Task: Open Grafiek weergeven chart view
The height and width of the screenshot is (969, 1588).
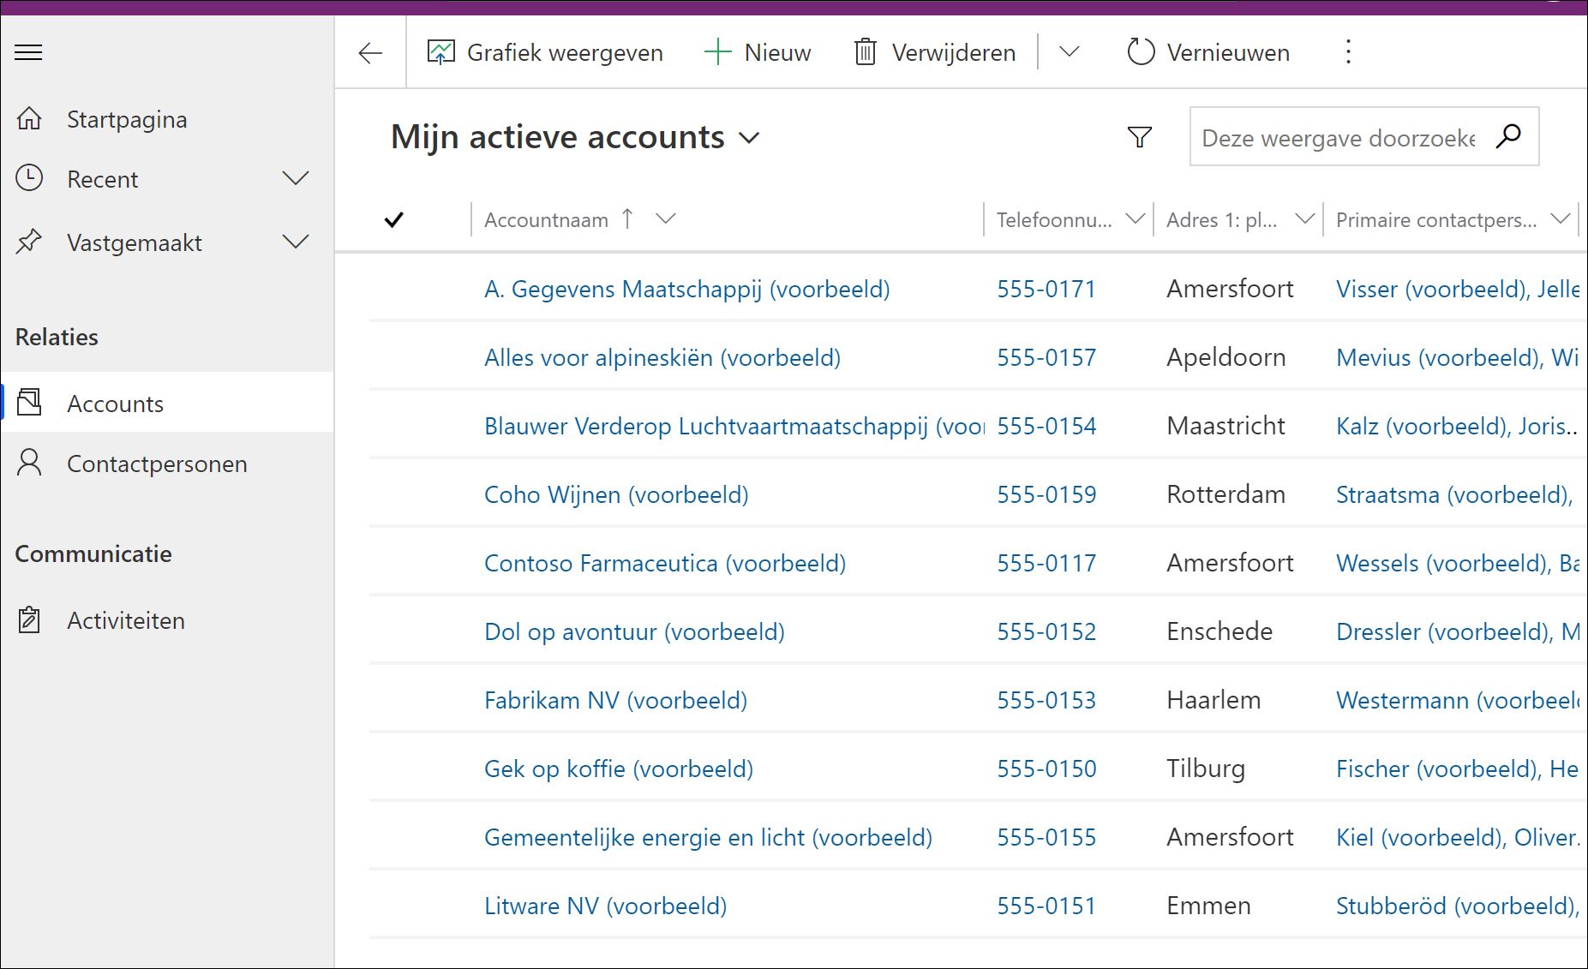Action: [x=546, y=52]
